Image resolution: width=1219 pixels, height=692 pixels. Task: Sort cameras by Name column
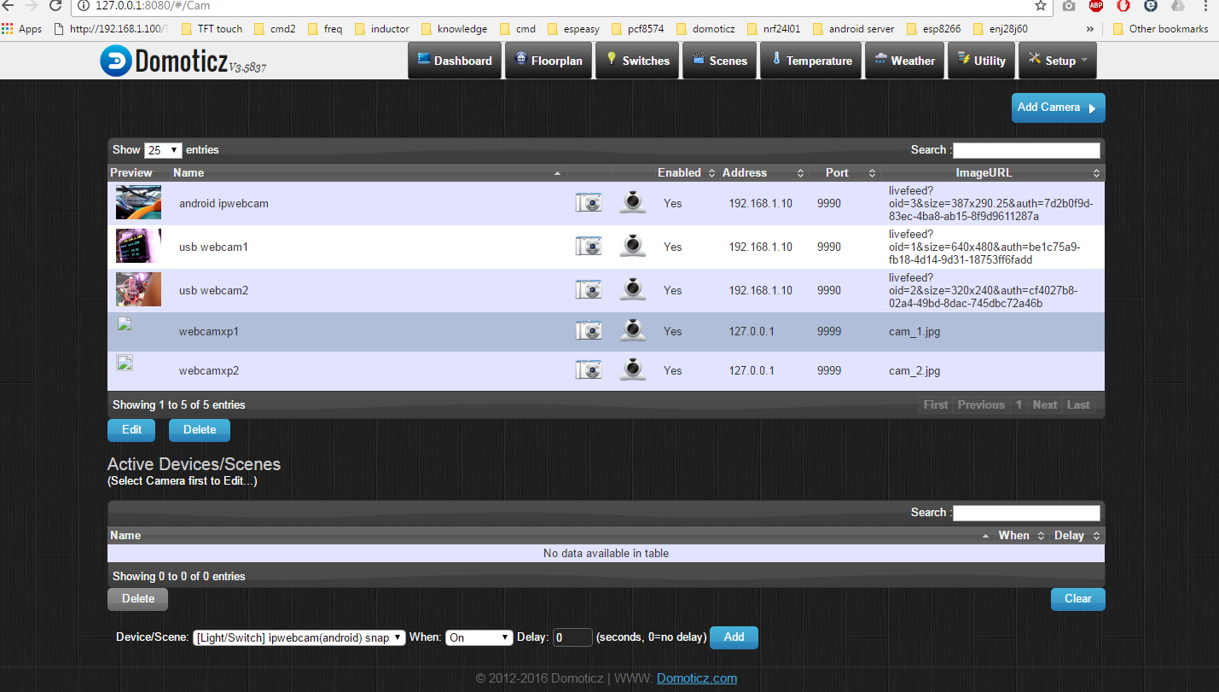pos(368,172)
